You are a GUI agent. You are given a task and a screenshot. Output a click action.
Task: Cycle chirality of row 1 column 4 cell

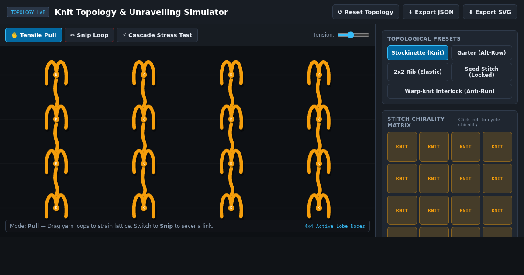click(497, 147)
